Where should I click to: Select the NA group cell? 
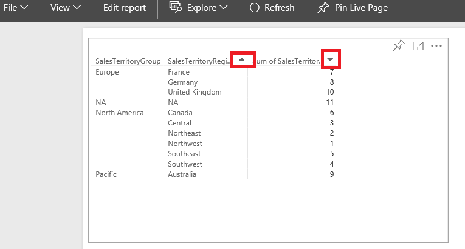click(x=101, y=102)
